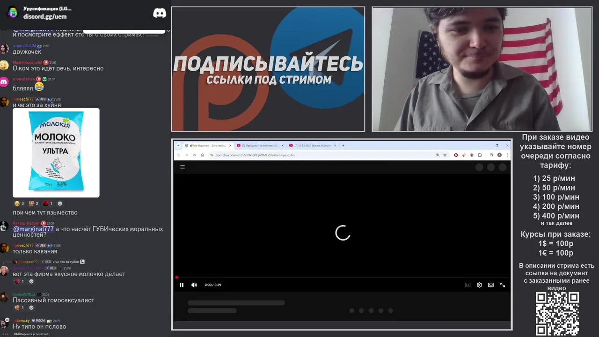Add a reaction under the milk image
This screenshot has width=599, height=337.
coord(59,204)
